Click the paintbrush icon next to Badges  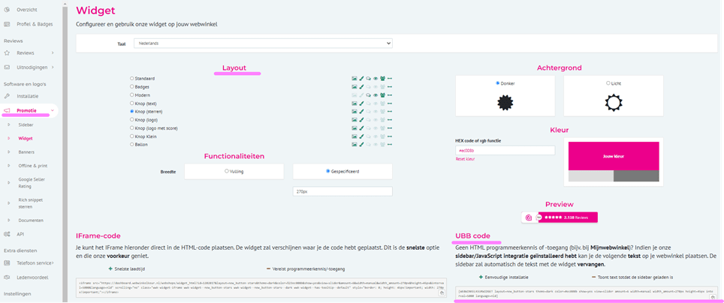(361, 87)
